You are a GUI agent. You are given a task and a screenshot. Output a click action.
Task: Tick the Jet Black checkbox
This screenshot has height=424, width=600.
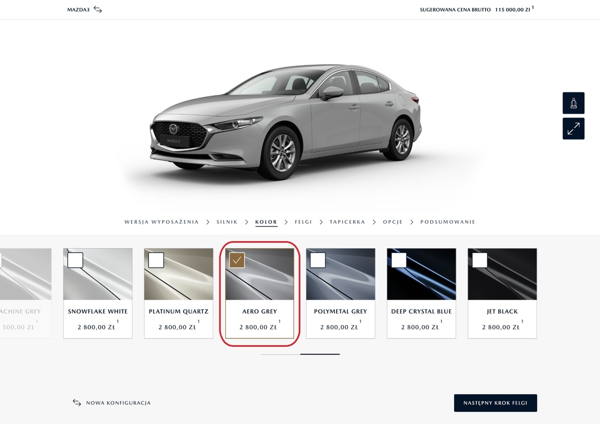[479, 260]
